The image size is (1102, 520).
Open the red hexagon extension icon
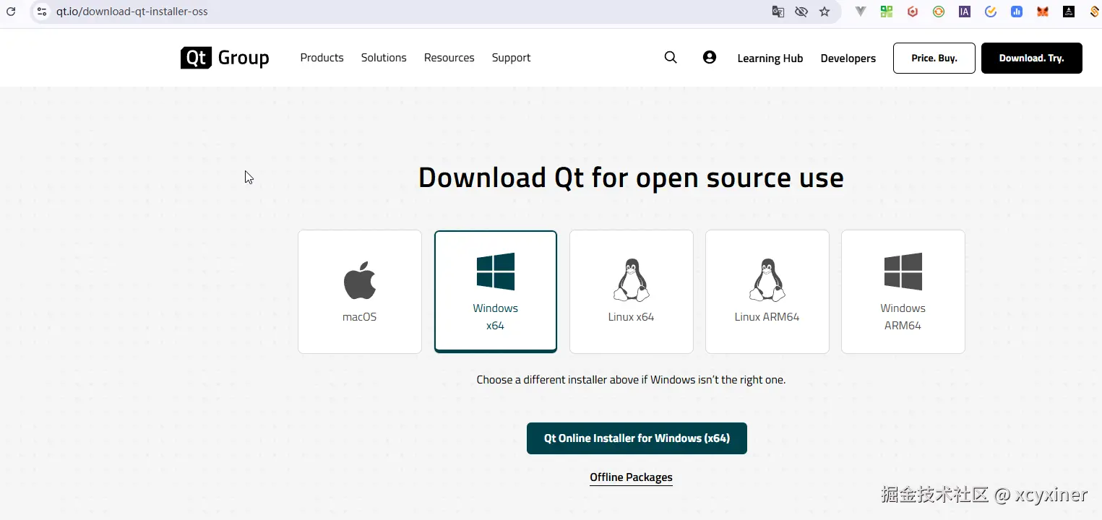pos(913,12)
